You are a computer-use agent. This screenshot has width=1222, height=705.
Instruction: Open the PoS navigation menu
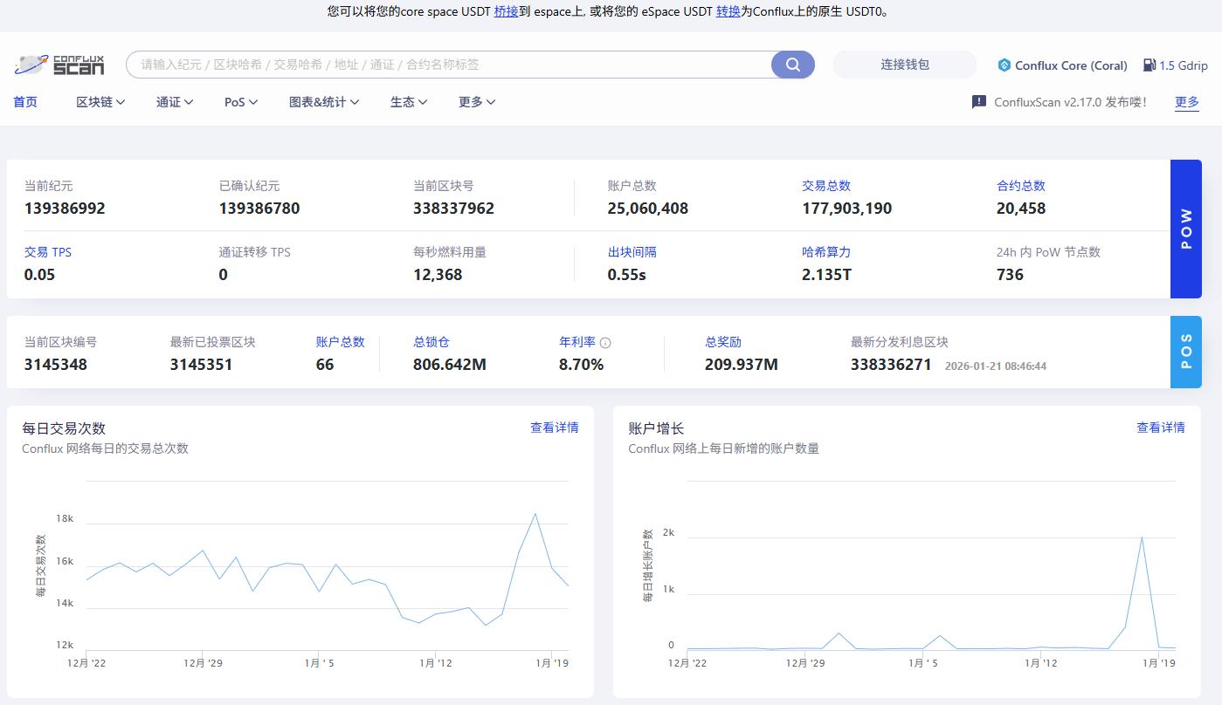241,102
